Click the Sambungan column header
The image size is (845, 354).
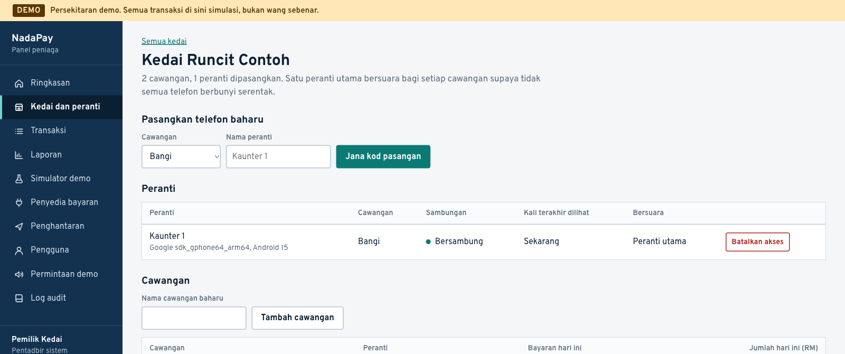click(x=446, y=213)
